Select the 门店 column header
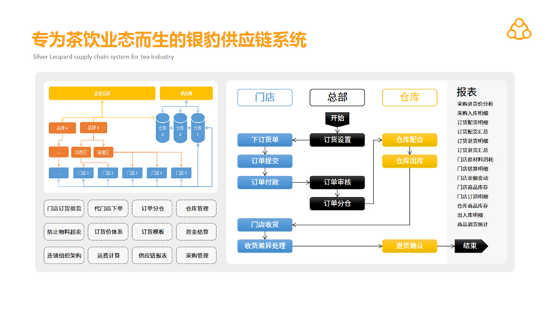 tap(265, 97)
